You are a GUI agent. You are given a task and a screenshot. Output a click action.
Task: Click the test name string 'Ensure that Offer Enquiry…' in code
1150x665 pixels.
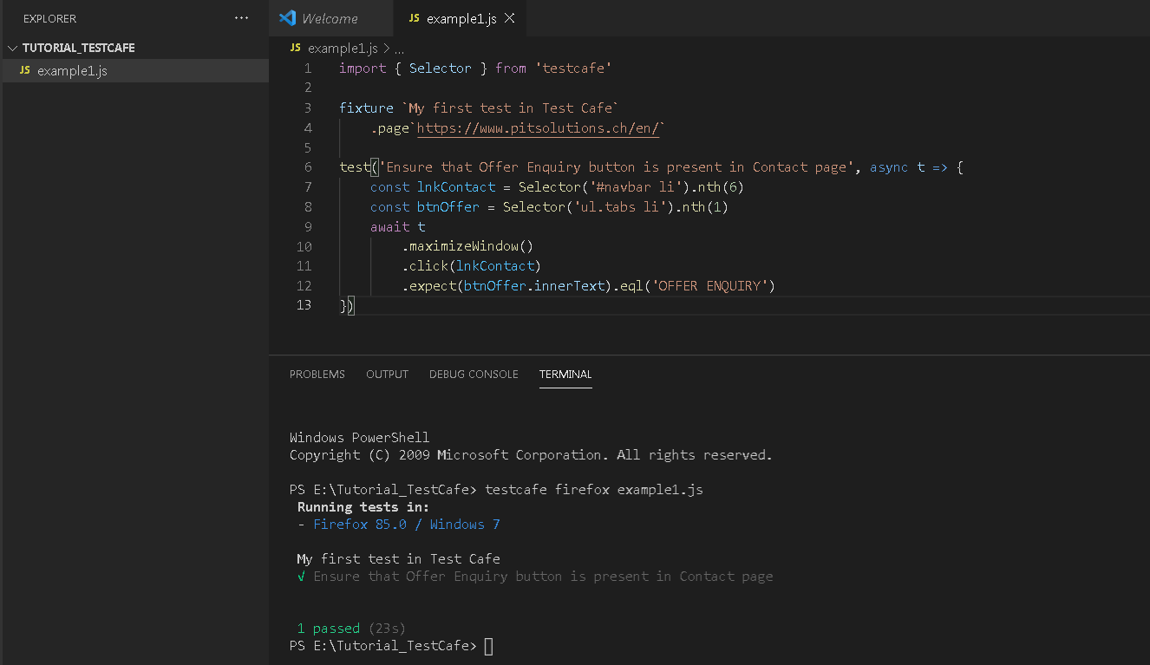point(617,167)
